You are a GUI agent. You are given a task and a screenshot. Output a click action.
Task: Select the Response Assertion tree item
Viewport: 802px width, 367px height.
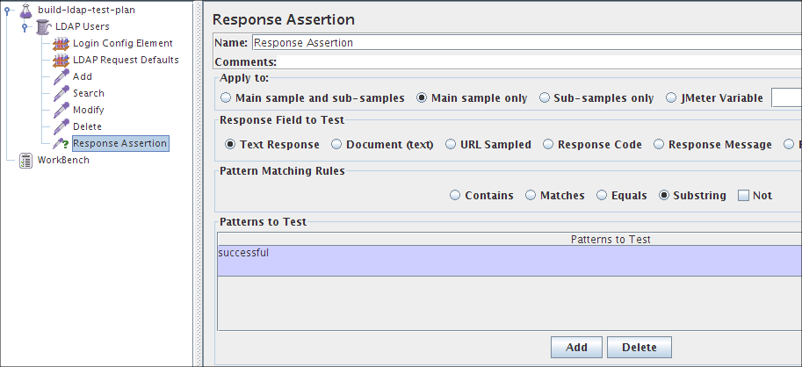pyautogui.click(x=119, y=143)
